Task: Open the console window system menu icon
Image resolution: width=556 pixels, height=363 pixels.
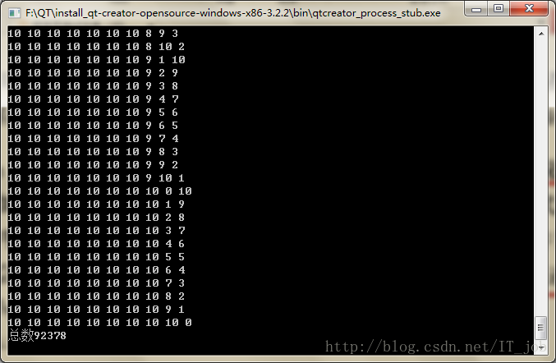Action: (14, 13)
